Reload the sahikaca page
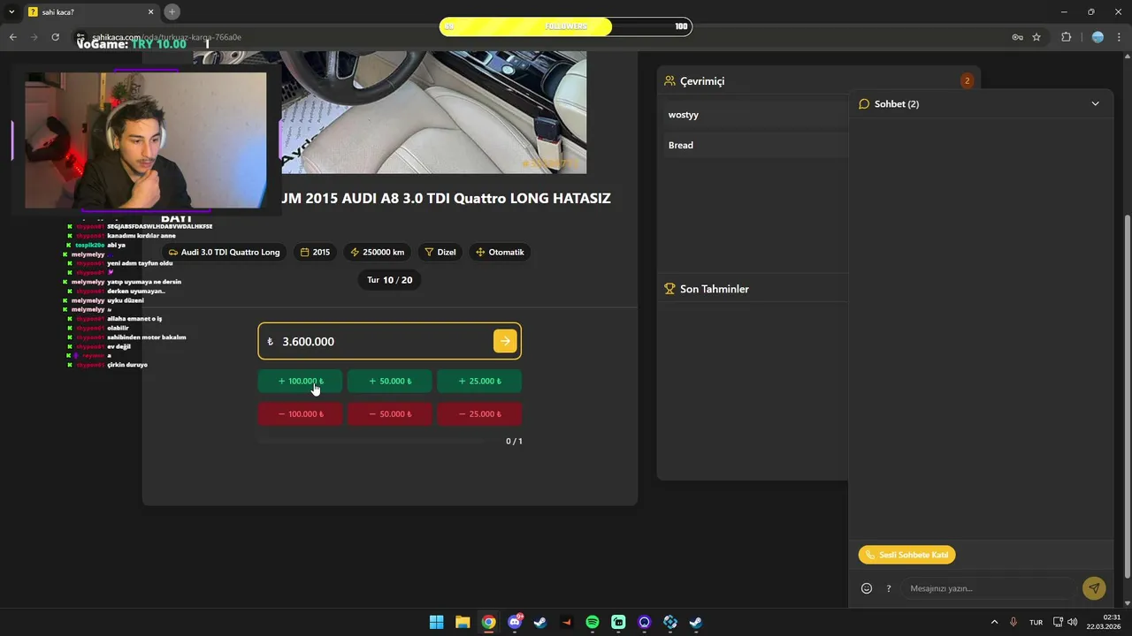Viewport: 1132px width, 636px height. pyautogui.click(x=56, y=37)
